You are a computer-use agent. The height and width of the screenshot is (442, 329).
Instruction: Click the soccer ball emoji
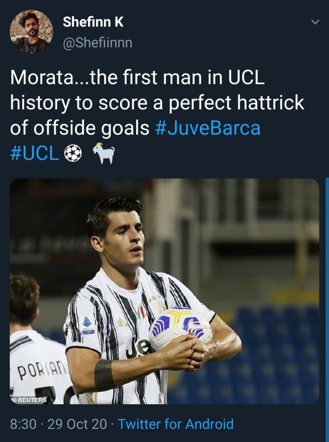pos(73,153)
